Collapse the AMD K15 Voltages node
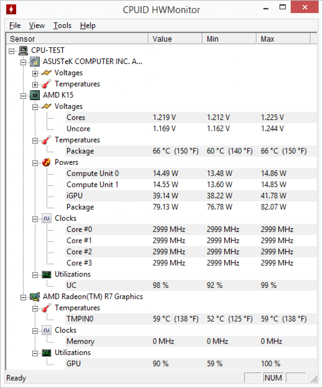The image size is (323, 388). tap(35, 107)
